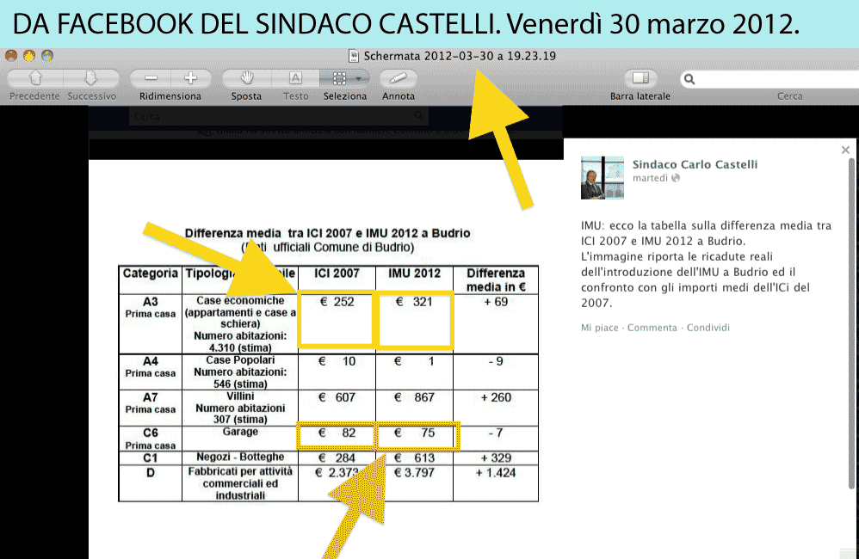Click the magnifier icon in the toolbar search
The height and width of the screenshot is (559, 859).
[689, 79]
